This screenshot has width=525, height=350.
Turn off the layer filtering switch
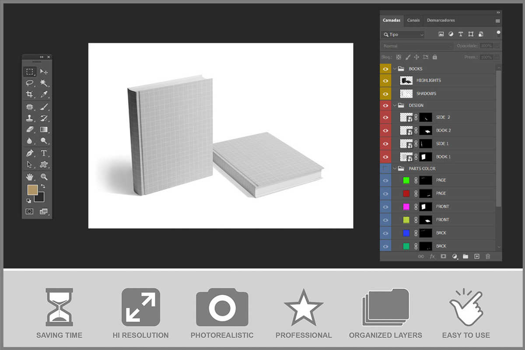pos(498,33)
